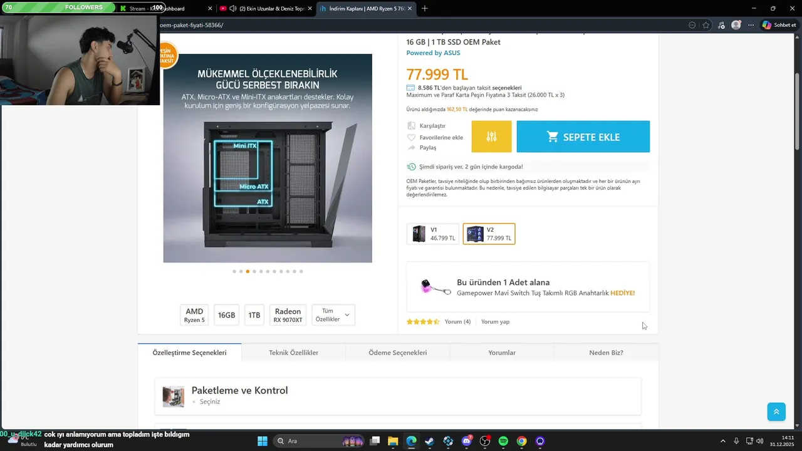Image resolution: width=802 pixels, height=451 pixels.
Task: Open the Neden Biz? tab
Action: click(x=606, y=353)
